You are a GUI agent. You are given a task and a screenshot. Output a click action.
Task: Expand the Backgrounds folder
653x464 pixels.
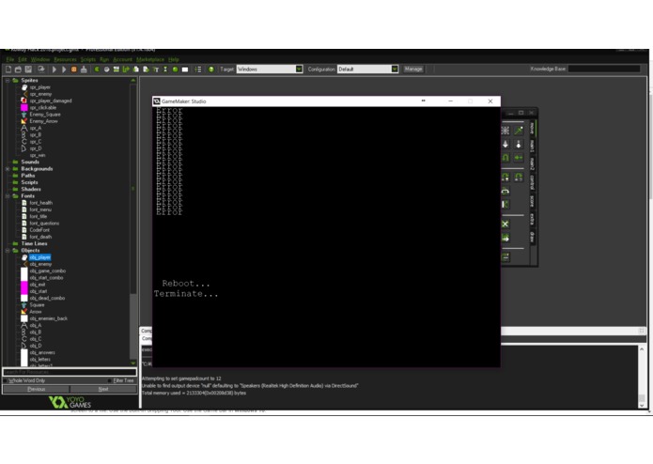[8, 169]
